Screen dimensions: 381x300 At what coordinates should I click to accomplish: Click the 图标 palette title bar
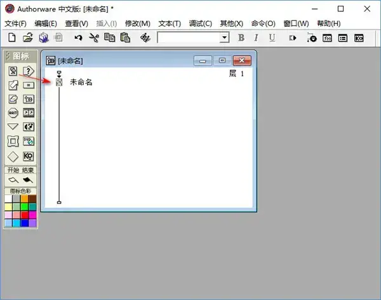(21, 56)
